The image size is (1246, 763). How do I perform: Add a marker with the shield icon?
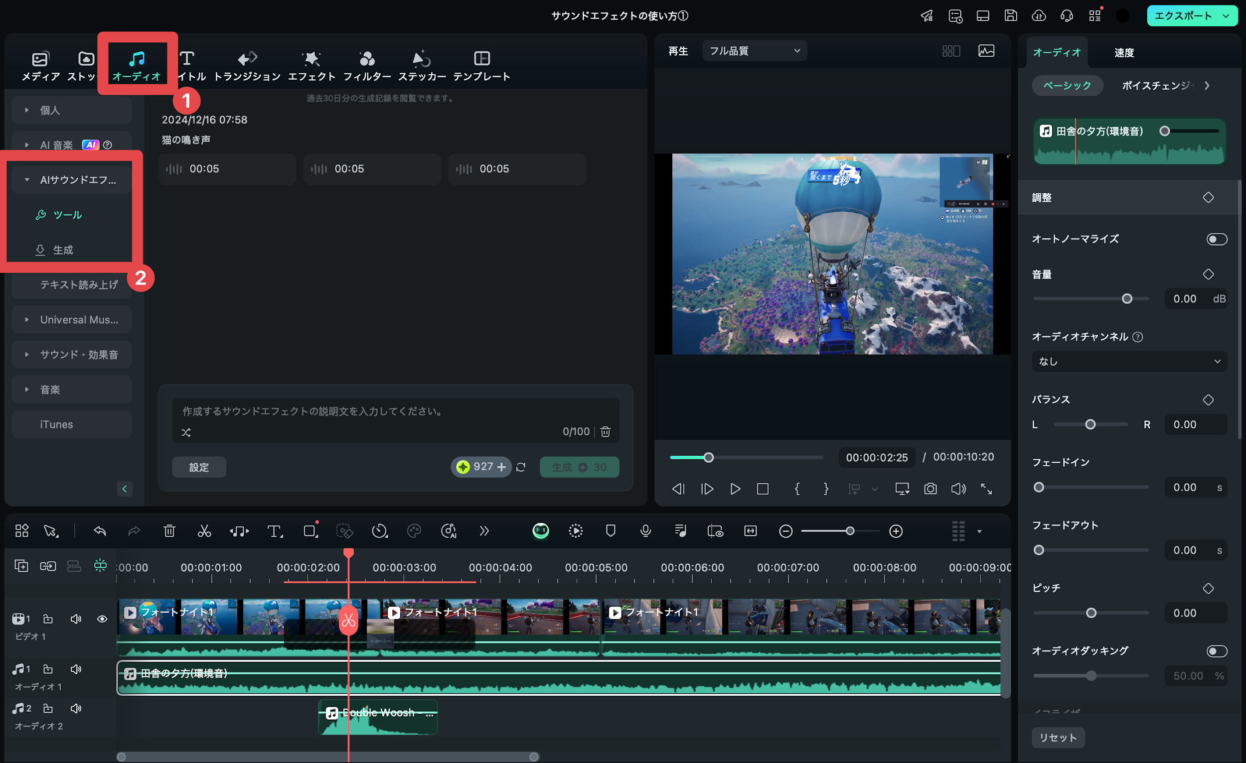611,531
